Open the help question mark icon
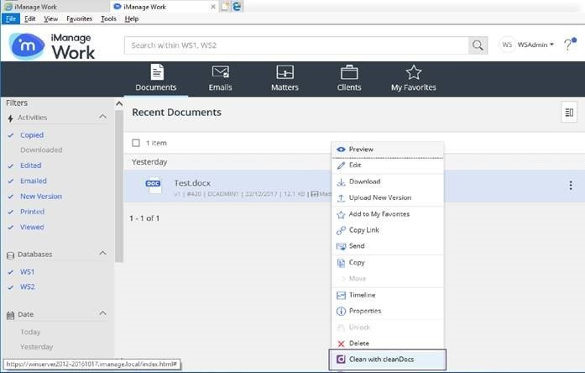Image resolution: width=585 pixels, height=373 pixels. point(569,45)
